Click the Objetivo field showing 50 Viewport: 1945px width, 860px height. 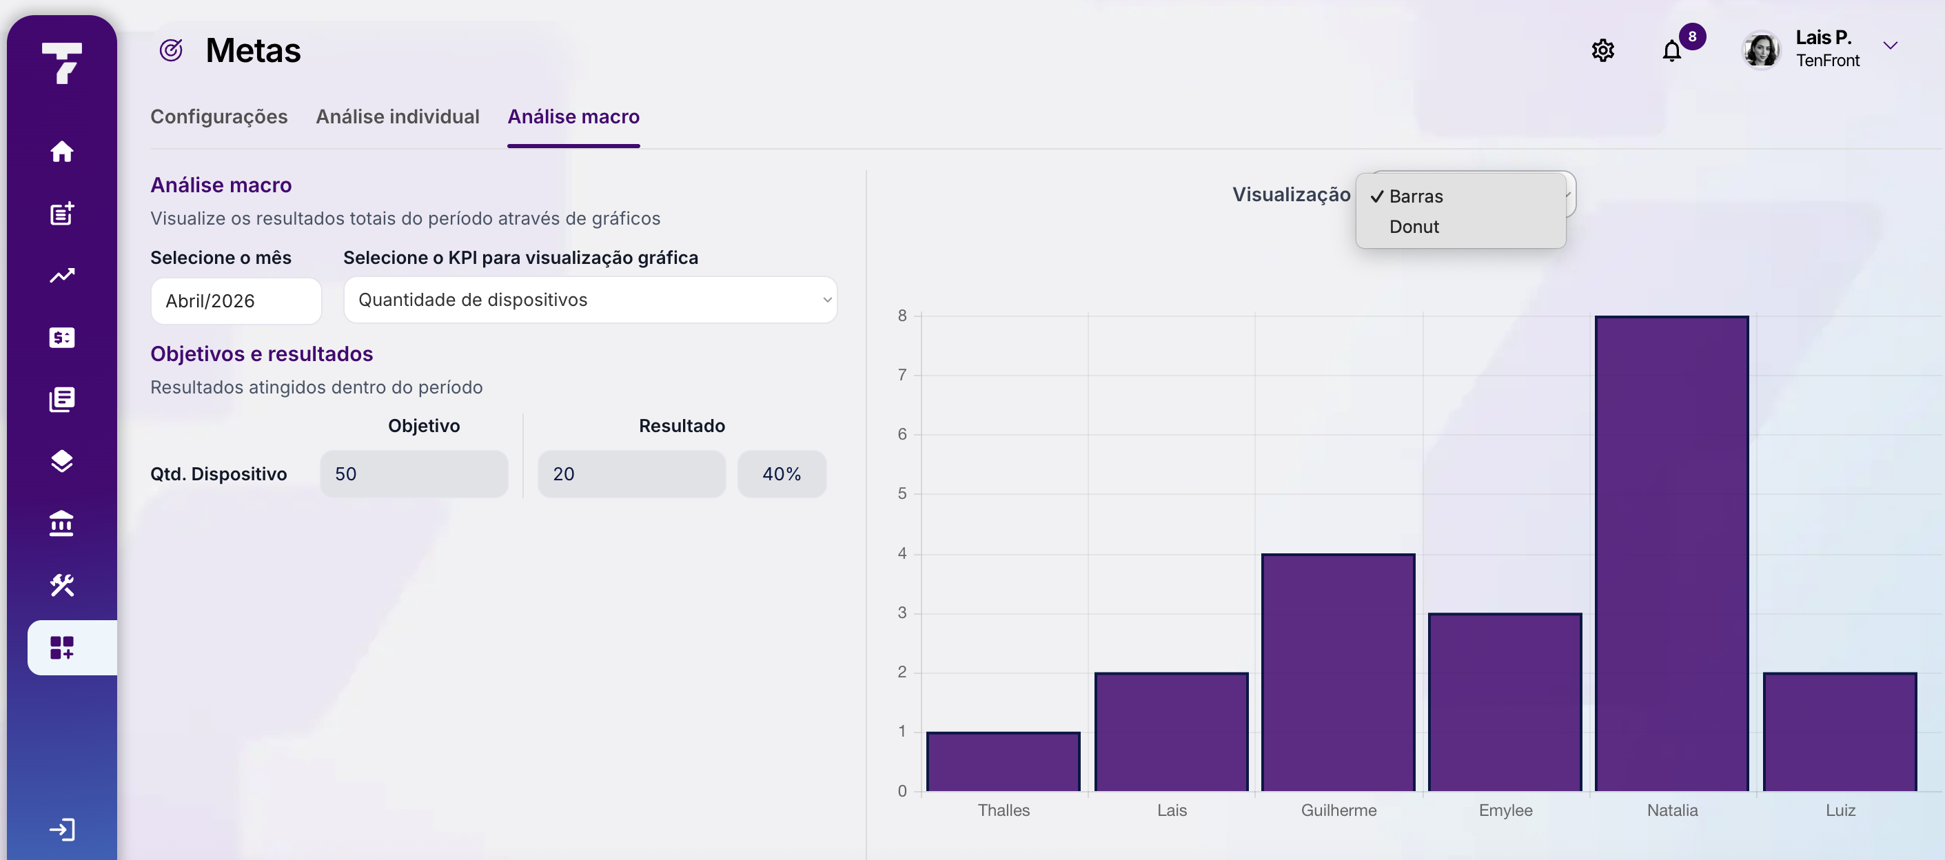pyautogui.click(x=414, y=473)
